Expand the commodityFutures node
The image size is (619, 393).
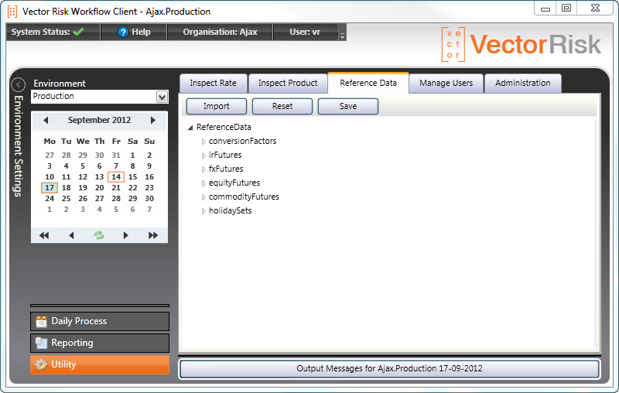coord(203,197)
